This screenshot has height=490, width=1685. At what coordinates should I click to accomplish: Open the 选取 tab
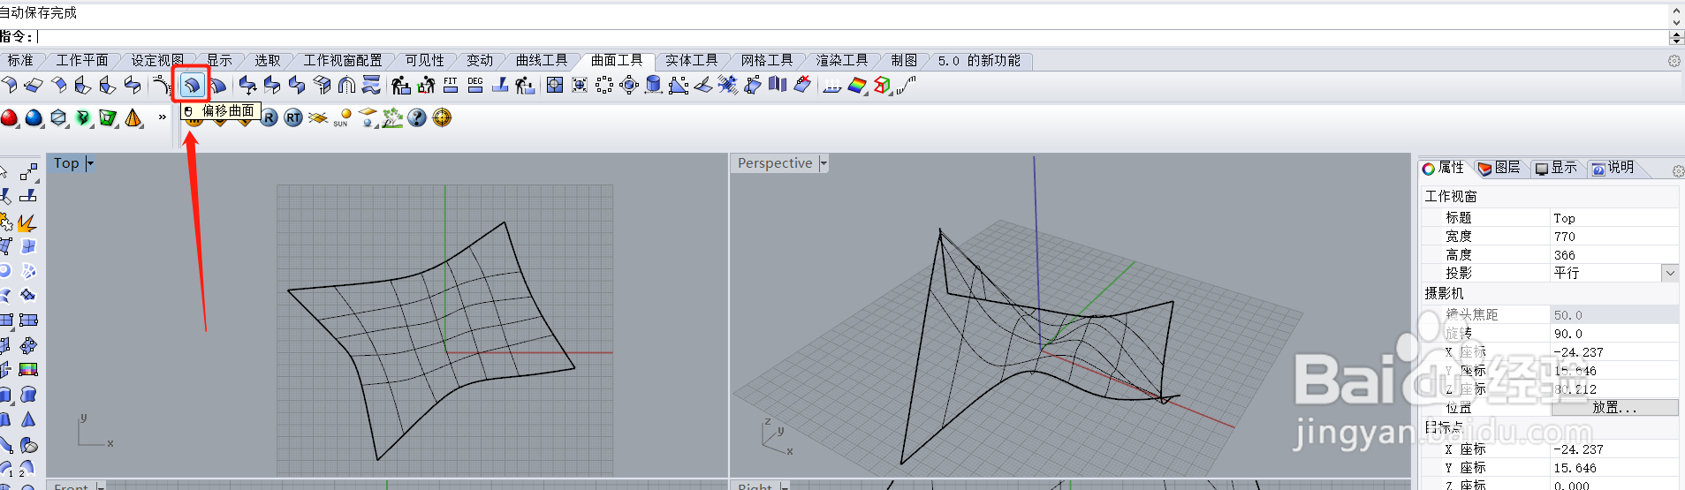268,60
